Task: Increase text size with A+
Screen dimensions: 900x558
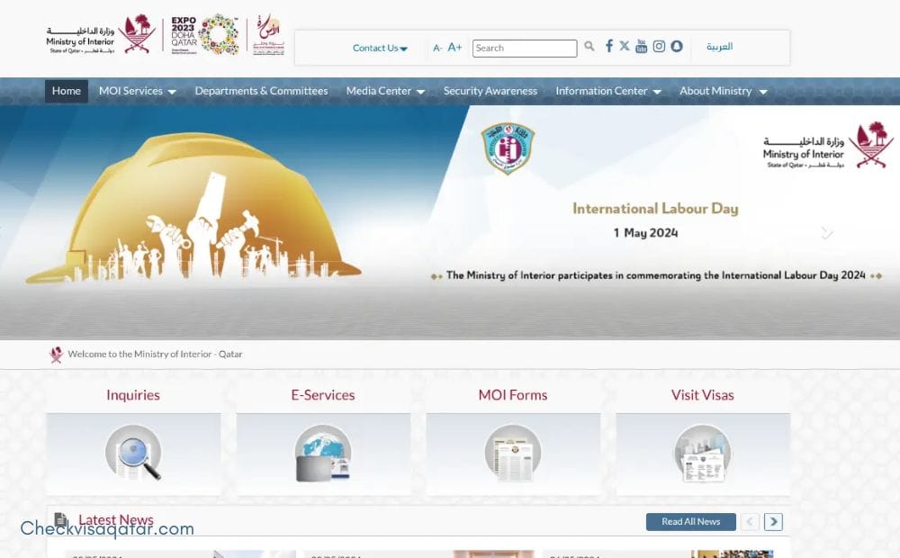Action: pyautogui.click(x=454, y=47)
